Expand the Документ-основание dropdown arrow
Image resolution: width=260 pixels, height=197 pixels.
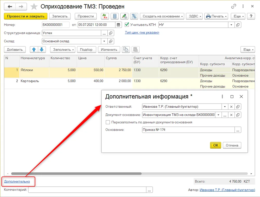pos(219,115)
